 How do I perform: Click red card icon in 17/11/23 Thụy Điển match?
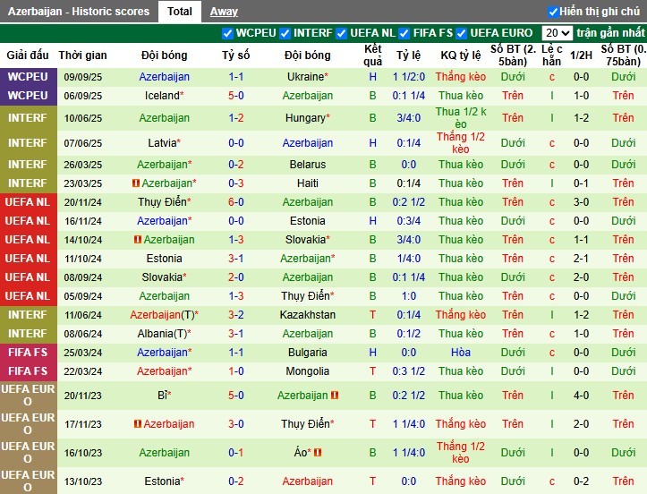pos(137,424)
